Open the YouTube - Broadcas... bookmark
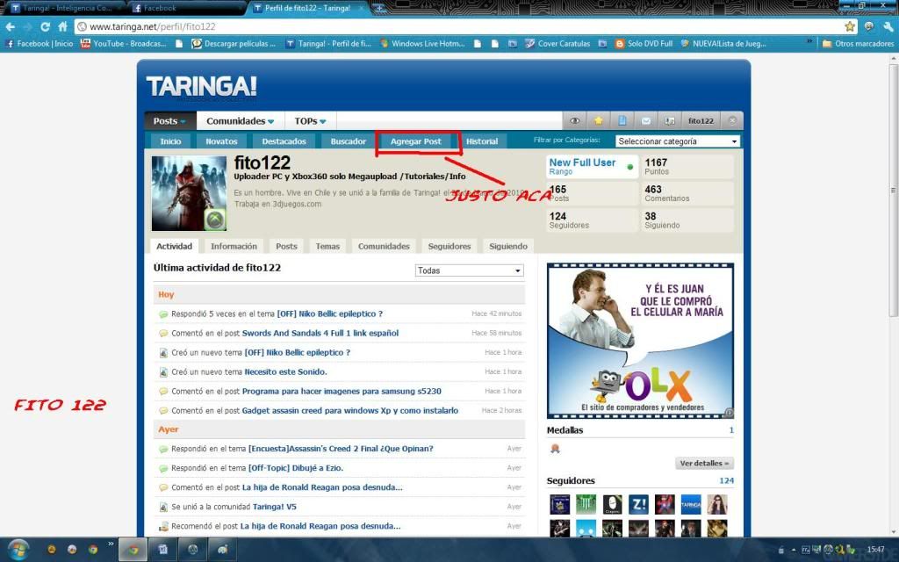The image size is (899, 562). coord(124,44)
